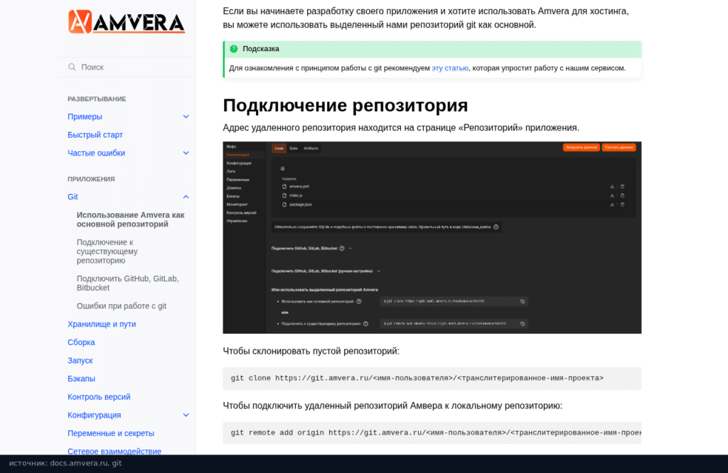
Task: Open the Git docs section
Action: 73,197
